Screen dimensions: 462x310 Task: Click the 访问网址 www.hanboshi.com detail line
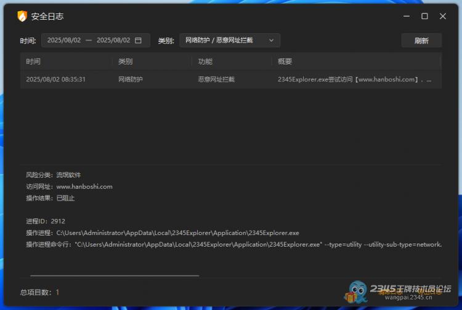click(69, 186)
